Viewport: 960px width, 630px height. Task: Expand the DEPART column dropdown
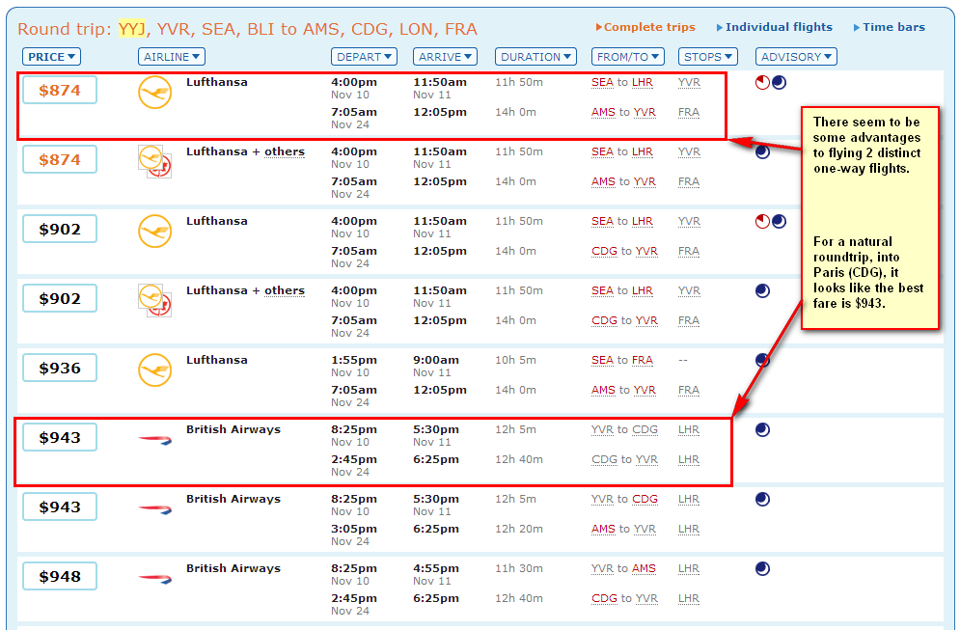pyautogui.click(x=365, y=57)
